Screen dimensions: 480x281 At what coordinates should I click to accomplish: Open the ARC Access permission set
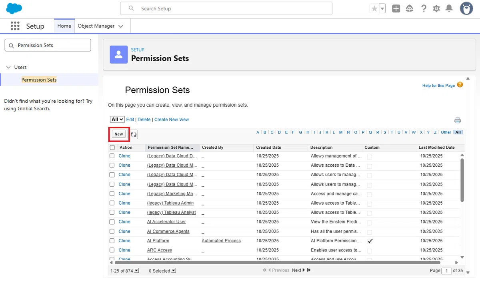click(x=160, y=250)
